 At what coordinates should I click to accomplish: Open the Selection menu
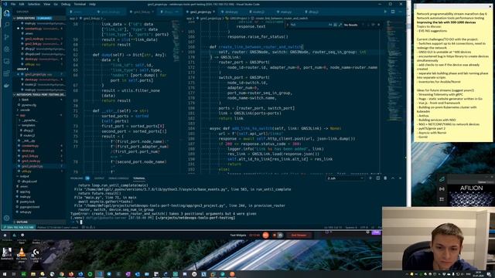pyautogui.click(x=34, y=4)
